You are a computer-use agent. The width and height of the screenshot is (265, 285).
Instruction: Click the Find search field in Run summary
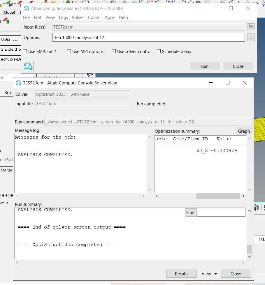[221, 213]
